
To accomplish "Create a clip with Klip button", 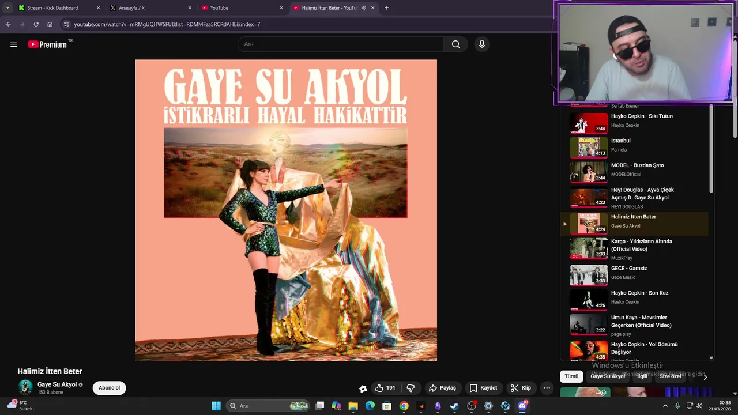I will [521, 388].
